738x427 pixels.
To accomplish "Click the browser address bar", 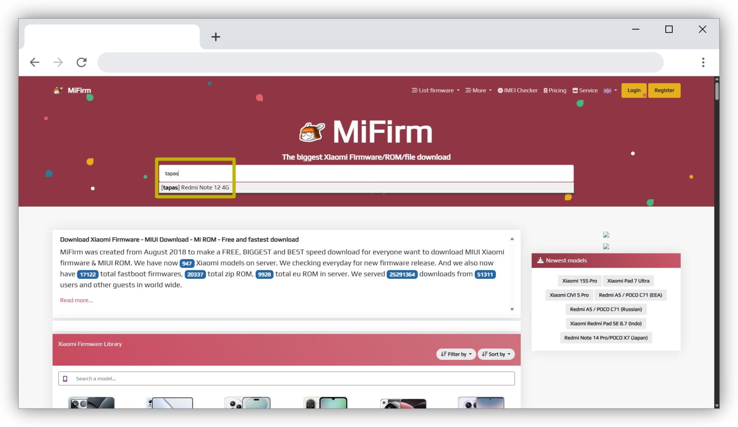I will 381,62.
